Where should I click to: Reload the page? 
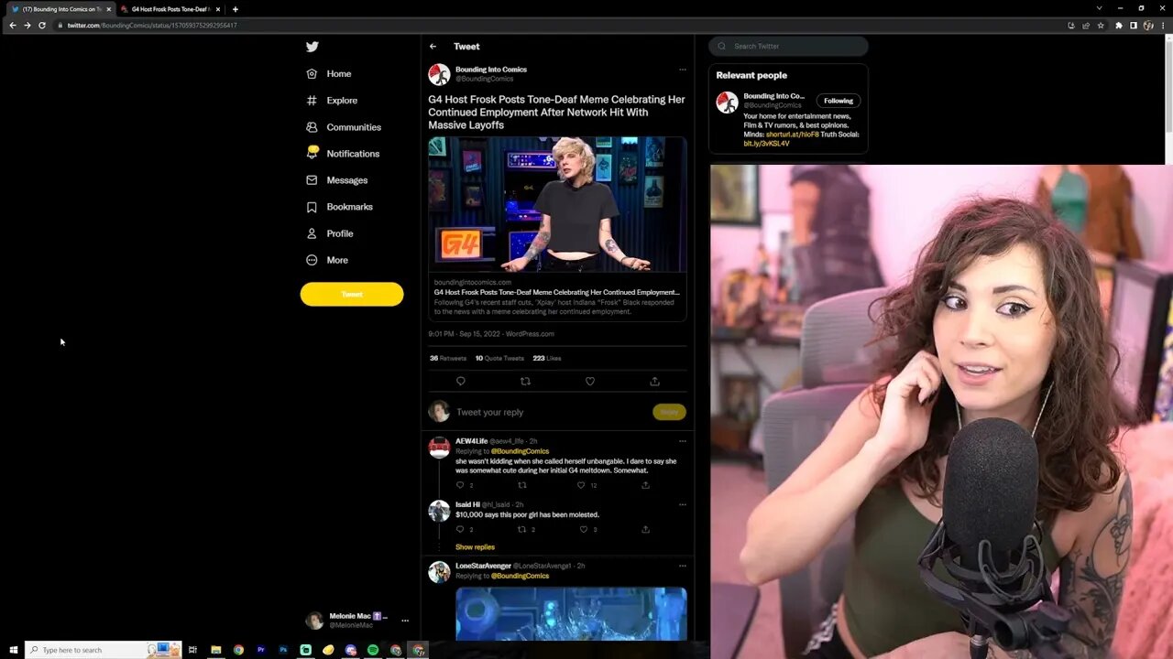click(42, 26)
